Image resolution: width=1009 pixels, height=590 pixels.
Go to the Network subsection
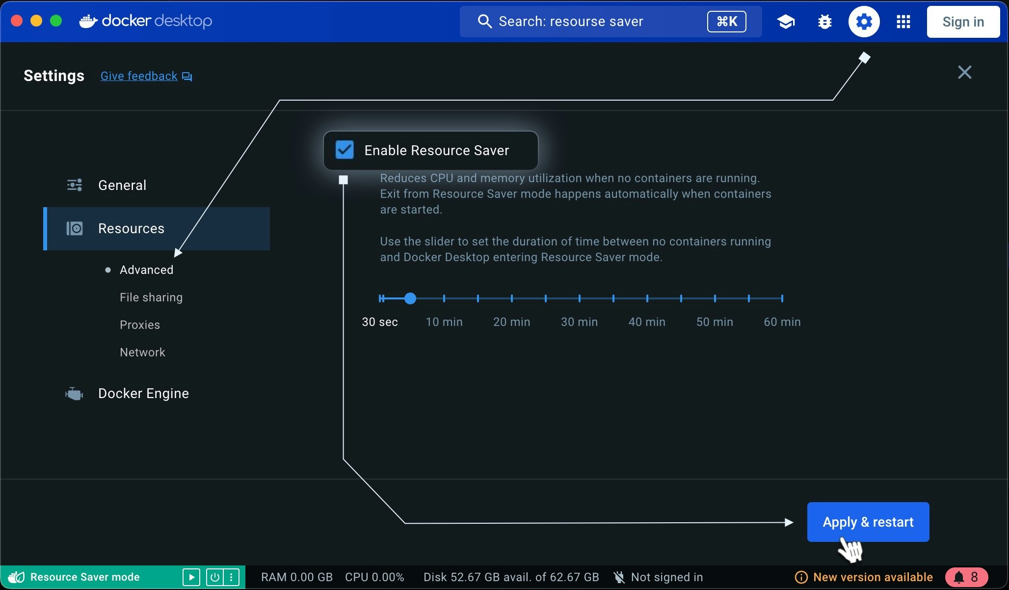tap(142, 352)
